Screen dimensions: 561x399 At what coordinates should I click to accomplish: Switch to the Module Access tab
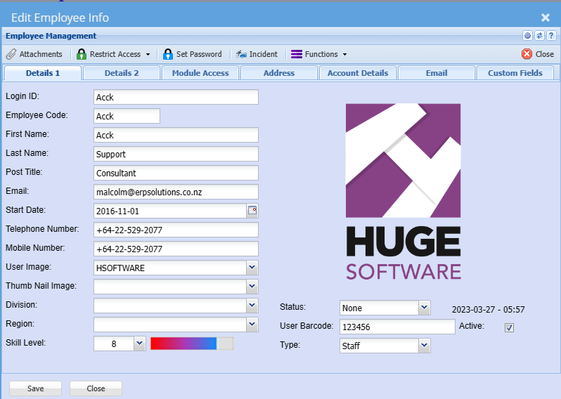coord(200,73)
